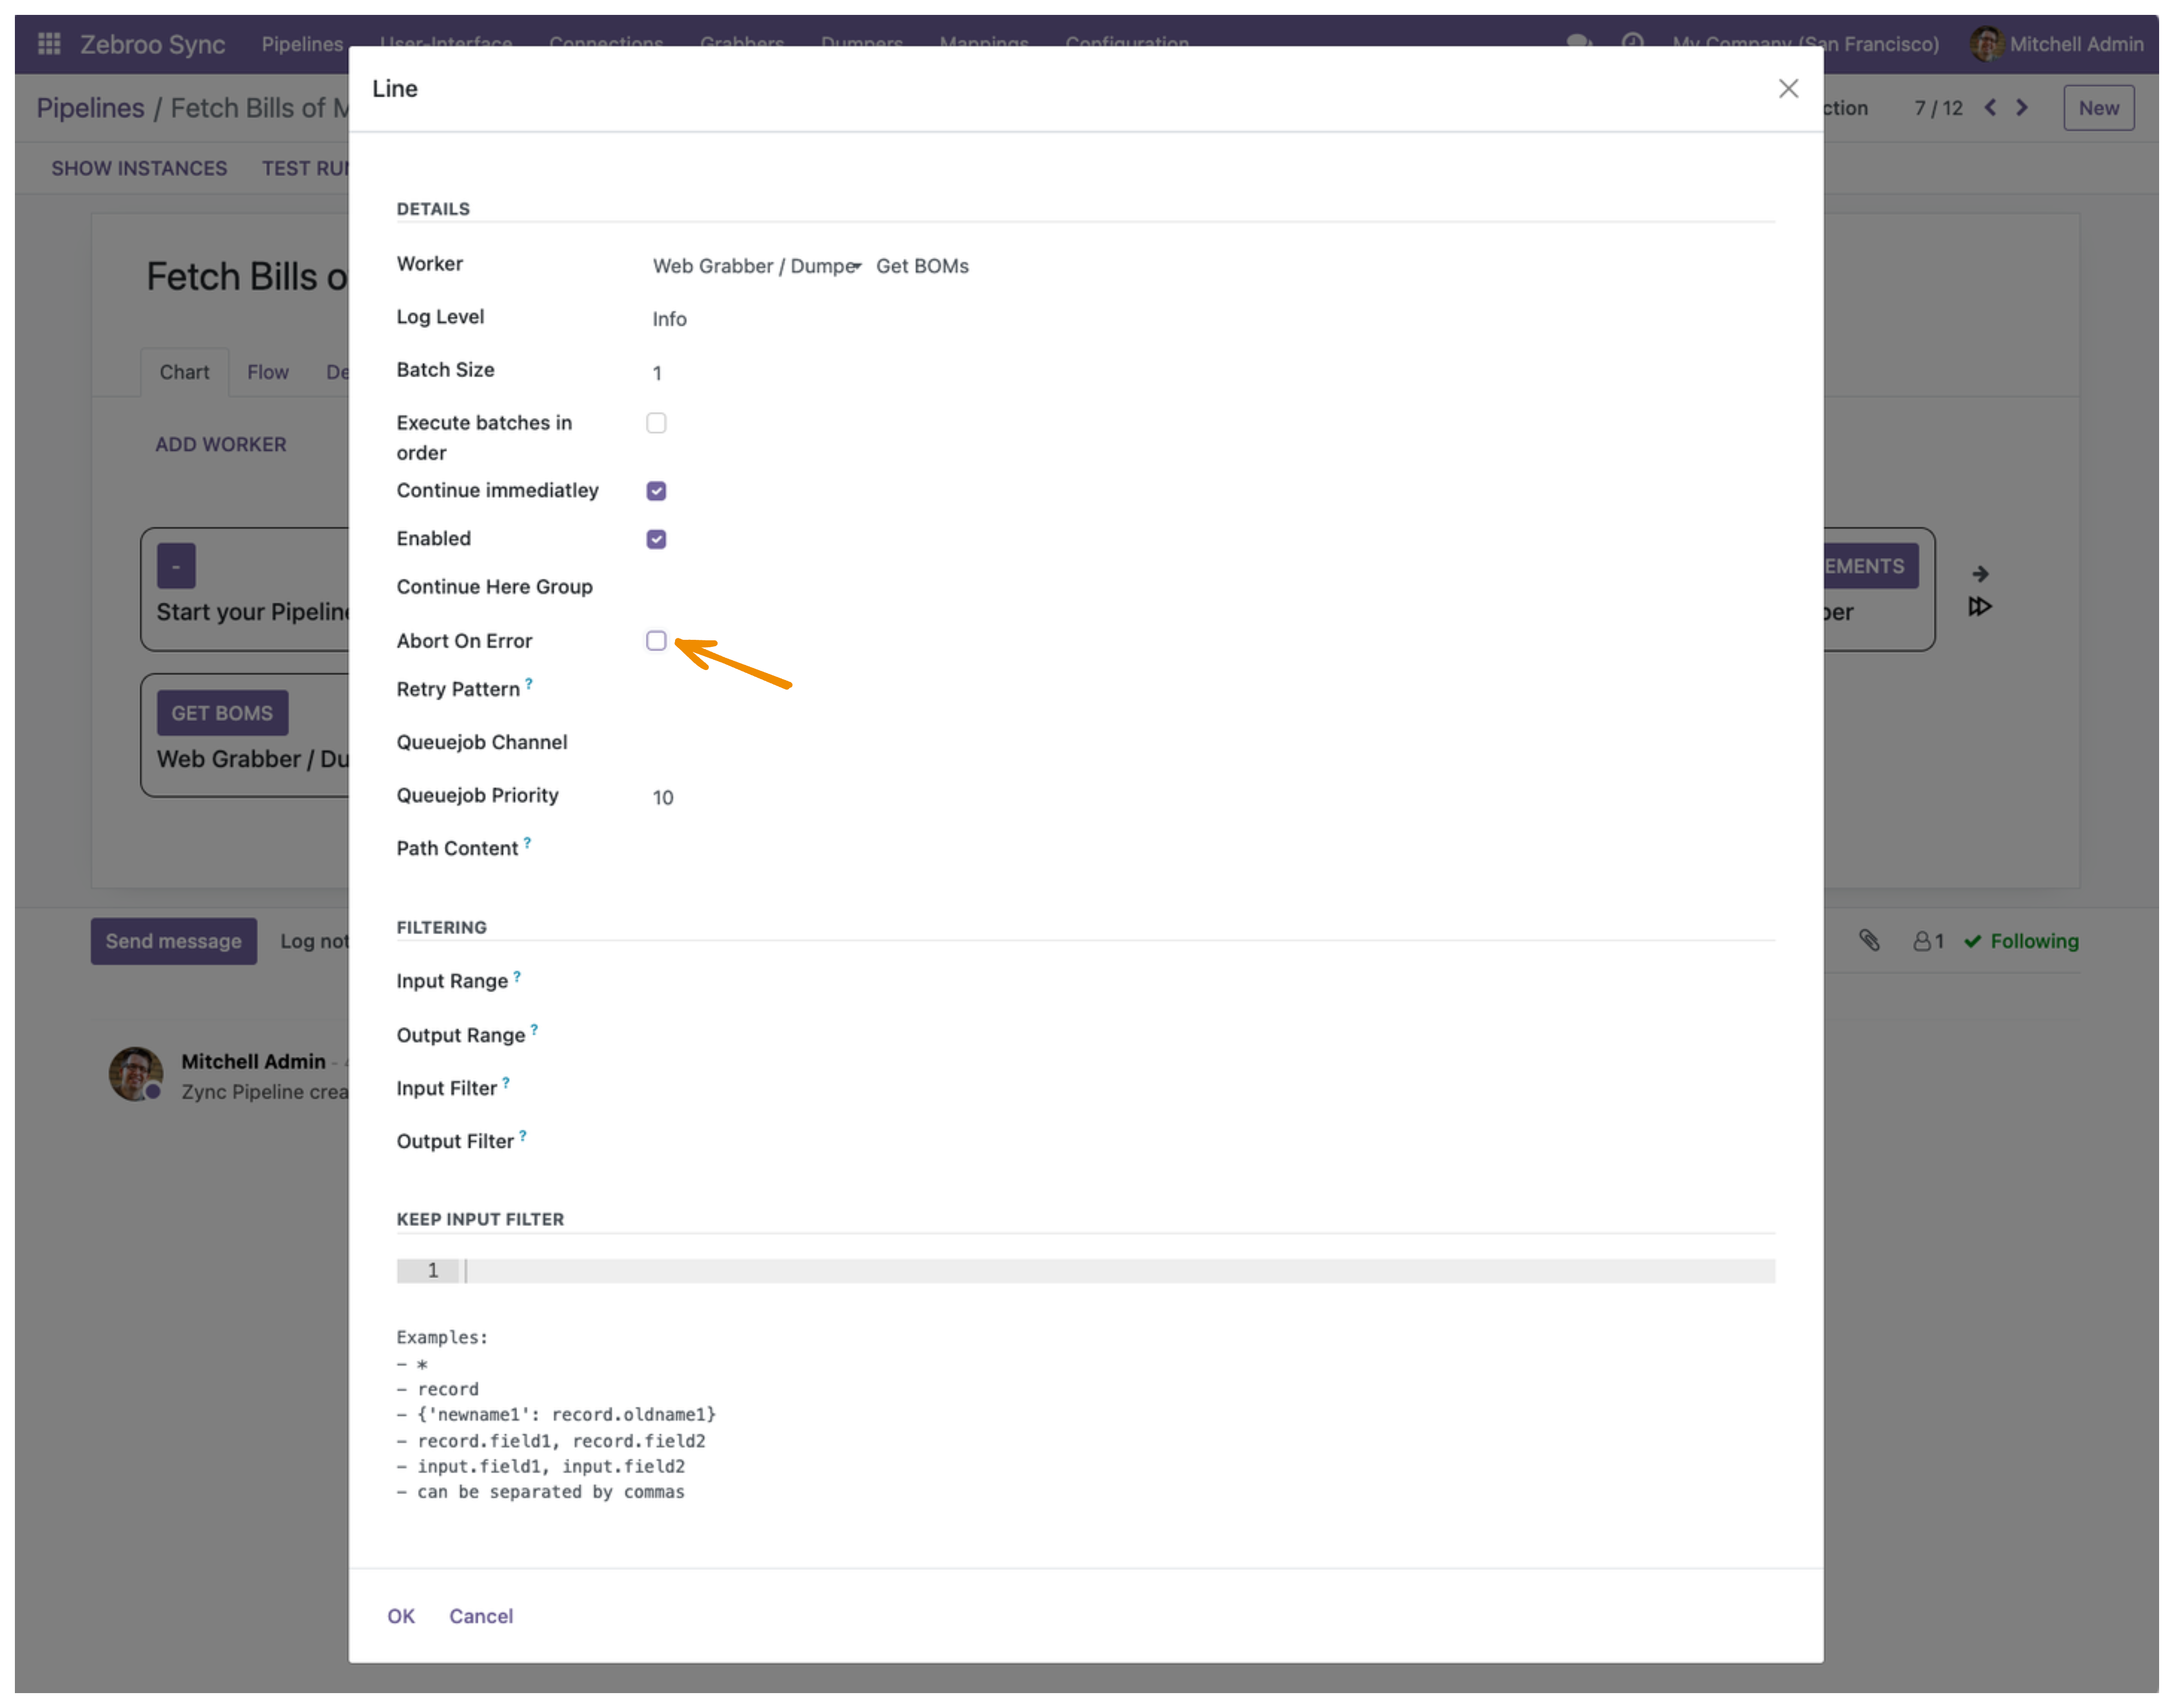
Task: Open the Pipelines breadcrumb link
Action: [90, 108]
